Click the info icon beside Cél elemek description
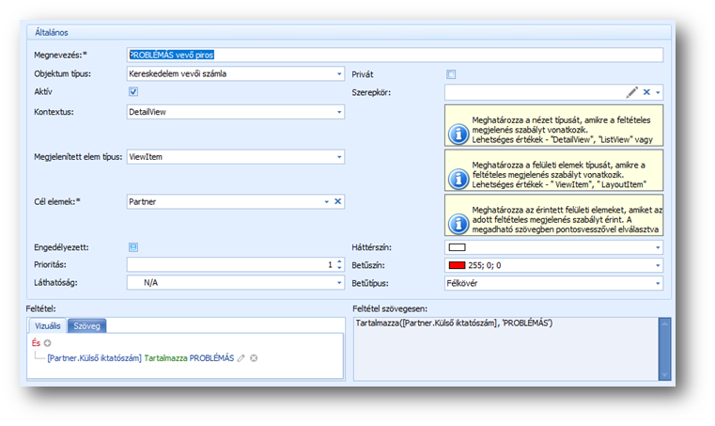Image resolution: width=715 pixels, height=426 pixels. coord(458,223)
